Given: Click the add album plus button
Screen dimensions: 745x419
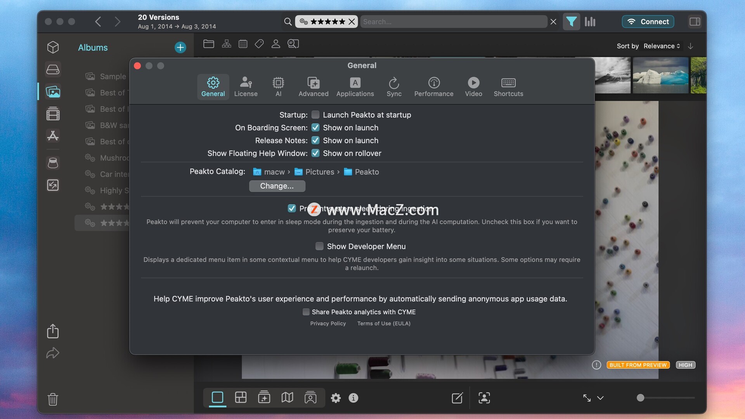Looking at the screenshot, I should [180, 47].
